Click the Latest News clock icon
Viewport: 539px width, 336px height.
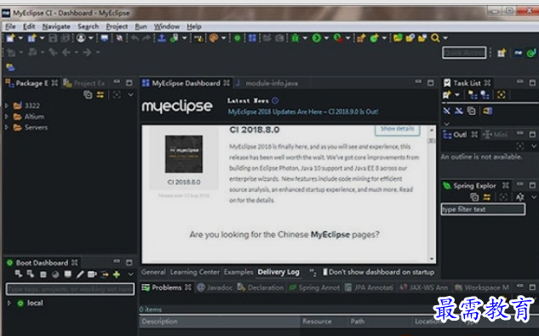pyautogui.click(x=275, y=101)
